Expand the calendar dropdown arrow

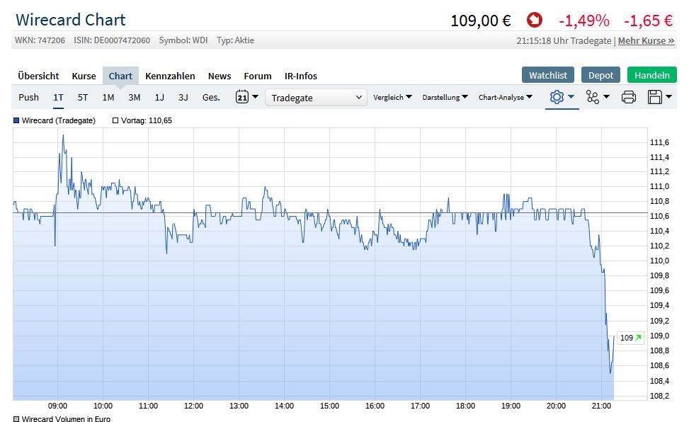tap(256, 97)
